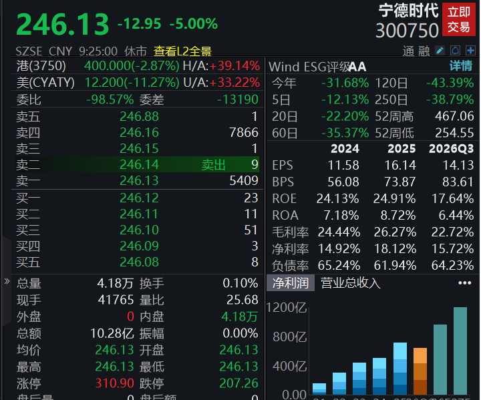Click 量比 value 25.68
The width and height of the screenshot is (481, 400).
click(x=243, y=300)
